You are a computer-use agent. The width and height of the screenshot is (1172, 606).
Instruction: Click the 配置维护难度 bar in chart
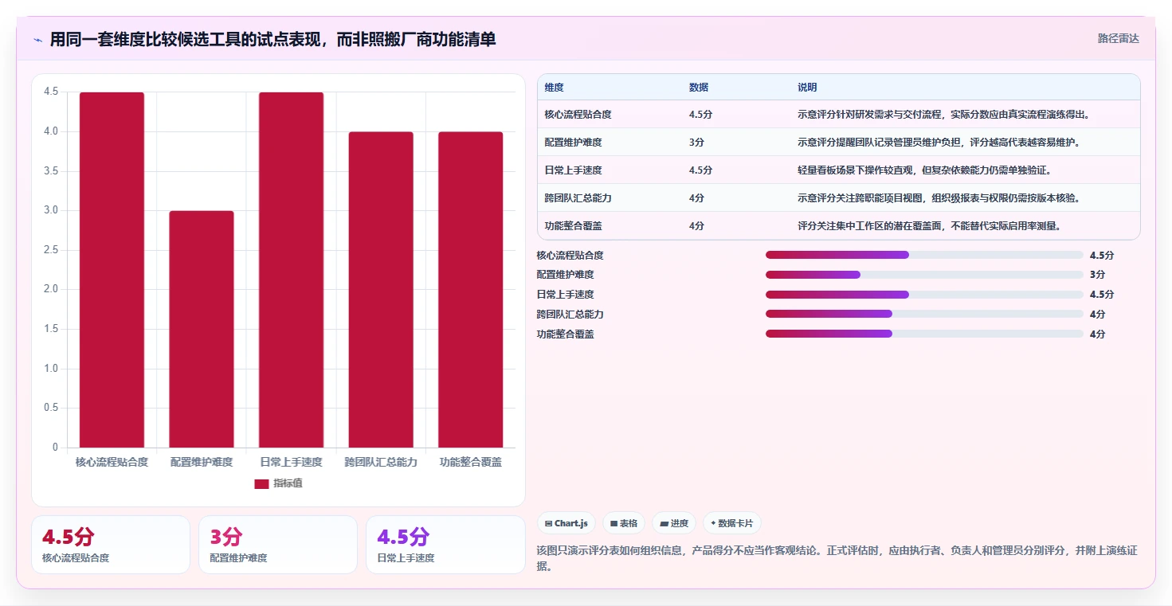[202, 329]
